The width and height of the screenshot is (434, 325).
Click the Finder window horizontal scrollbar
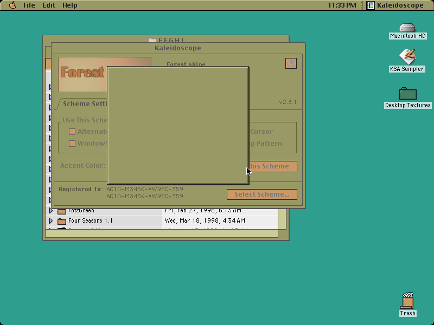pyautogui.click(x=162, y=233)
